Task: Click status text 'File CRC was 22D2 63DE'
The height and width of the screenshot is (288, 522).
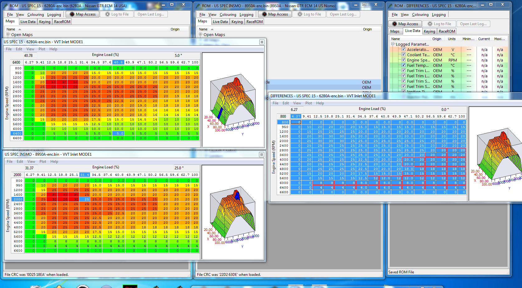Action: click(x=229, y=275)
